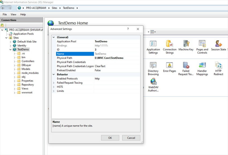The height and width of the screenshot is (155, 228).
Task: Open the HTTP Redirect feature icon
Action: 218,69
